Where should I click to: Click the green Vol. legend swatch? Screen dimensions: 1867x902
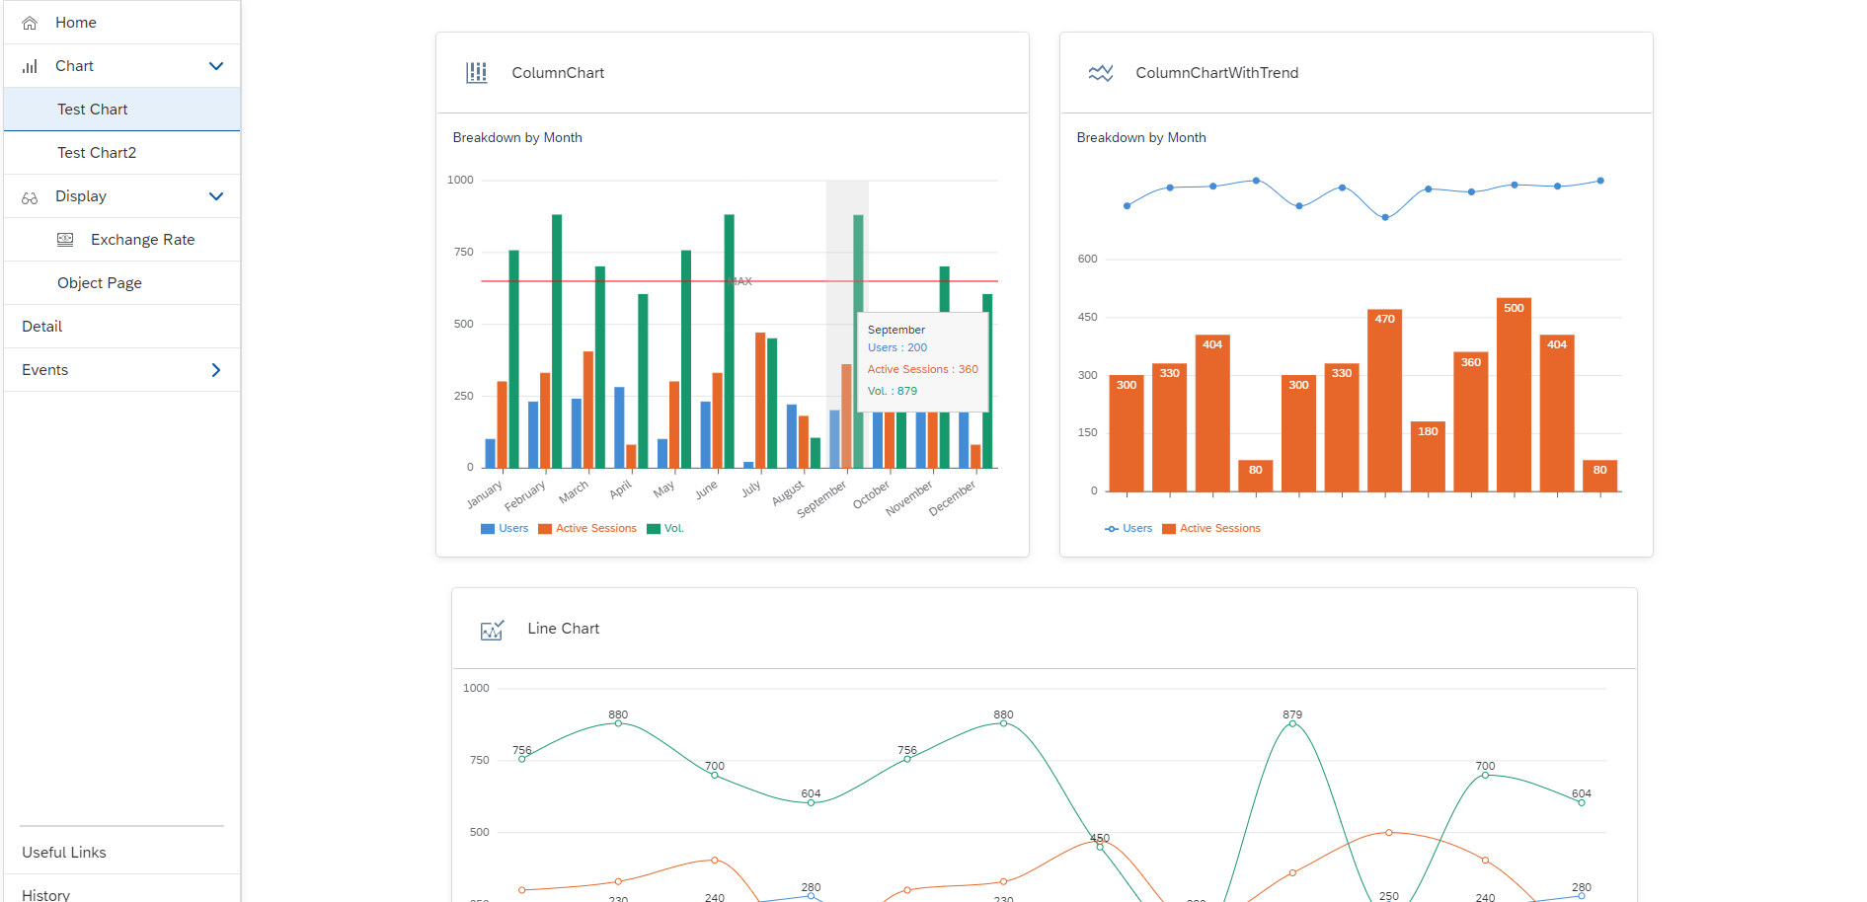(x=654, y=529)
